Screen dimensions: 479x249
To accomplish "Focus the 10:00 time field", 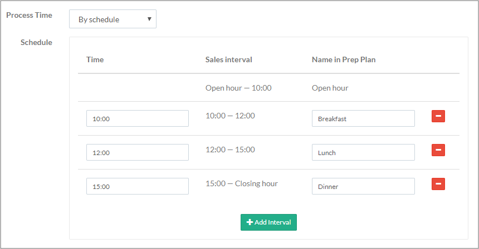I will (x=137, y=118).
